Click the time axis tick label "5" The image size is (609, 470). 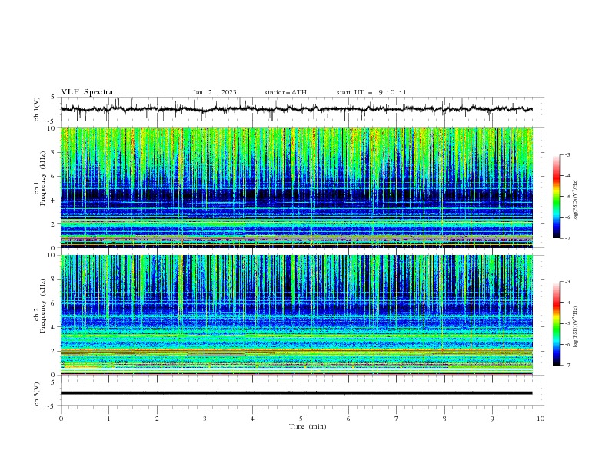click(301, 419)
